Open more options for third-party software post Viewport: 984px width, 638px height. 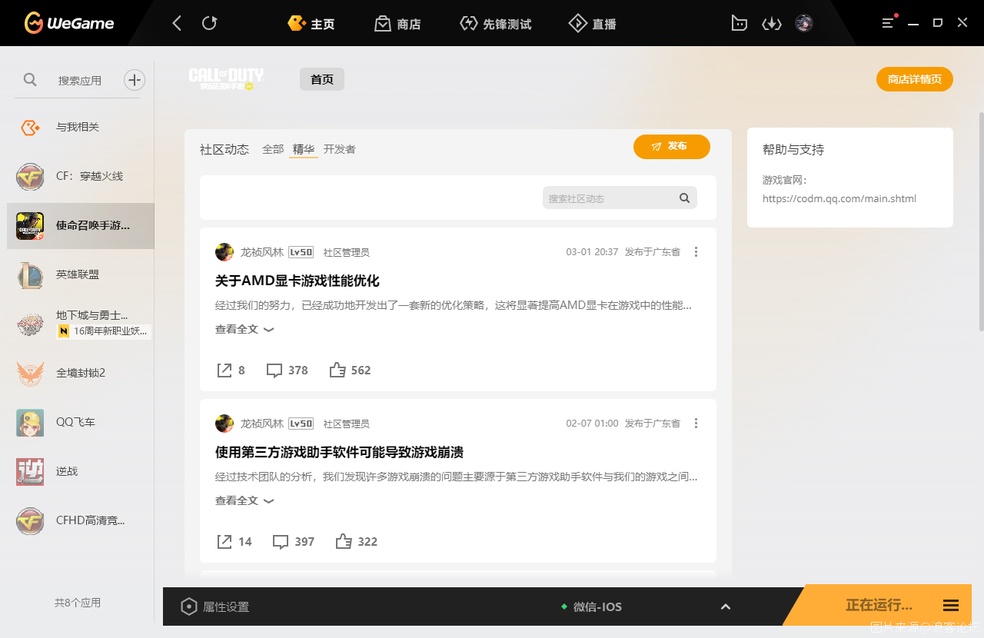(696, 424)
